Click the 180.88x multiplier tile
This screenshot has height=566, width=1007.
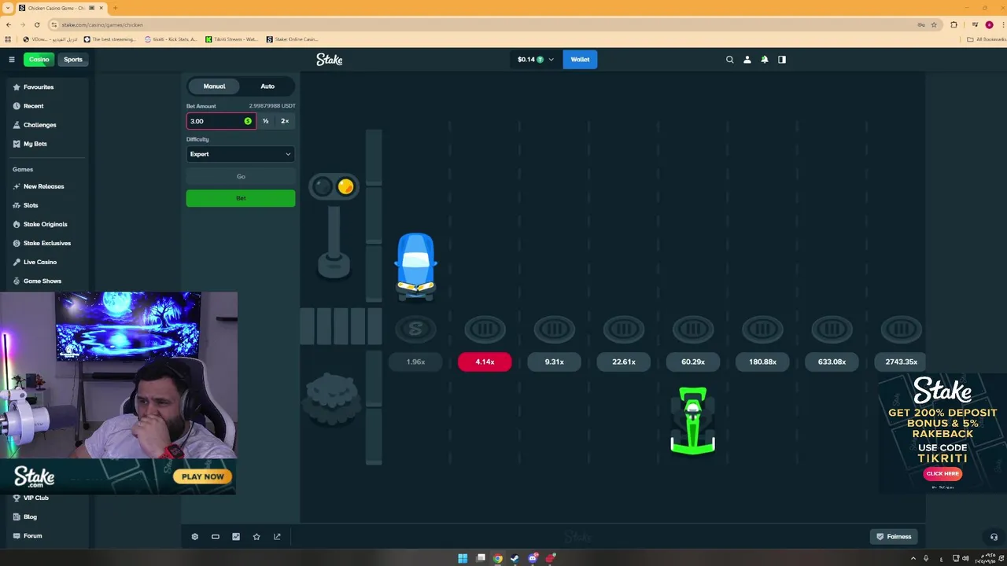coord(762,362)
